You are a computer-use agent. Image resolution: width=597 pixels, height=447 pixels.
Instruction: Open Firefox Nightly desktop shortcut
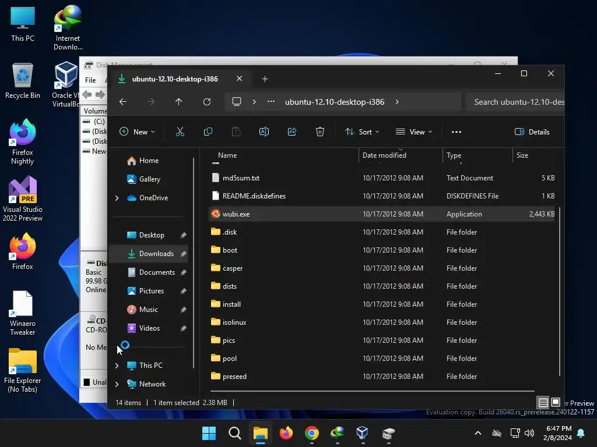pyautogui.click(x=23, y=142)
